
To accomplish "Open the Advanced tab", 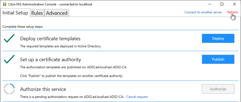I will tap(57, 13).
